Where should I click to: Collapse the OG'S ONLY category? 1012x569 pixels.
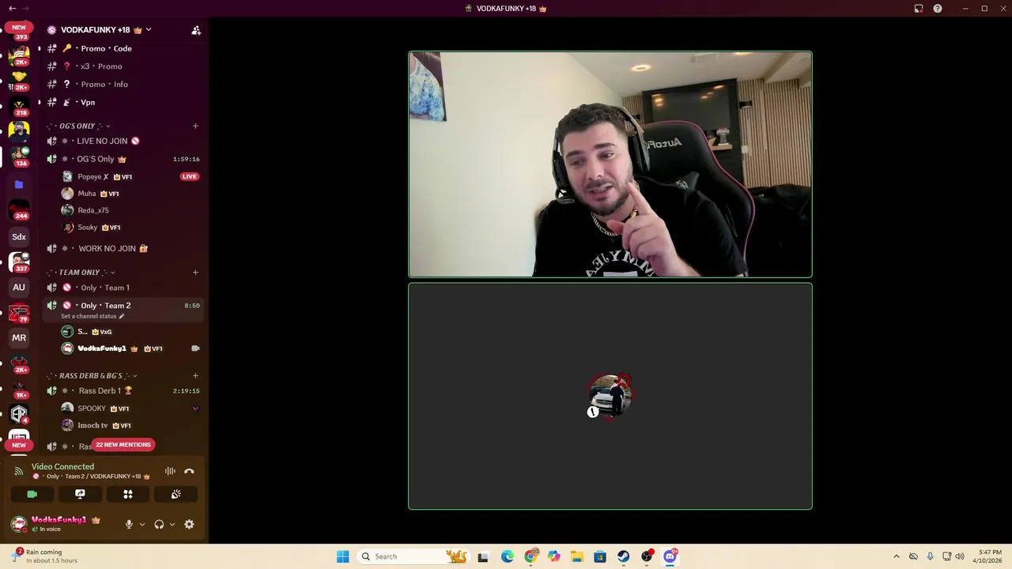[x=108, y=126]
